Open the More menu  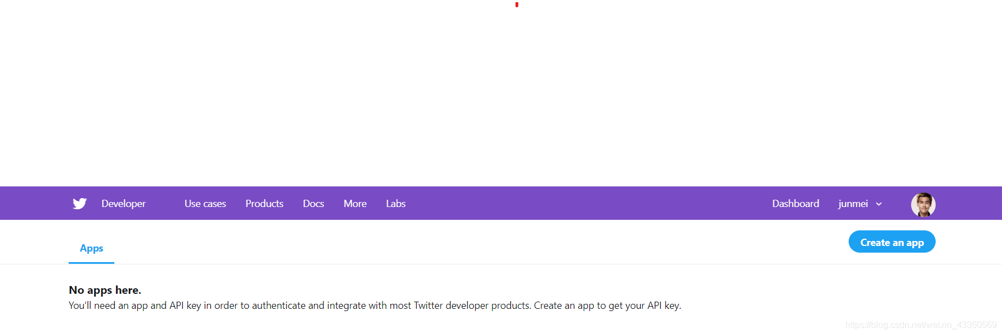355,204
